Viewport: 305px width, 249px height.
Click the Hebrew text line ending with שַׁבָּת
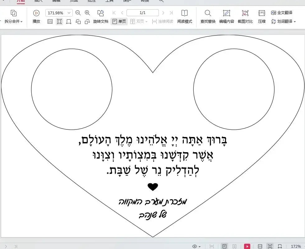[x=153, y=170]
